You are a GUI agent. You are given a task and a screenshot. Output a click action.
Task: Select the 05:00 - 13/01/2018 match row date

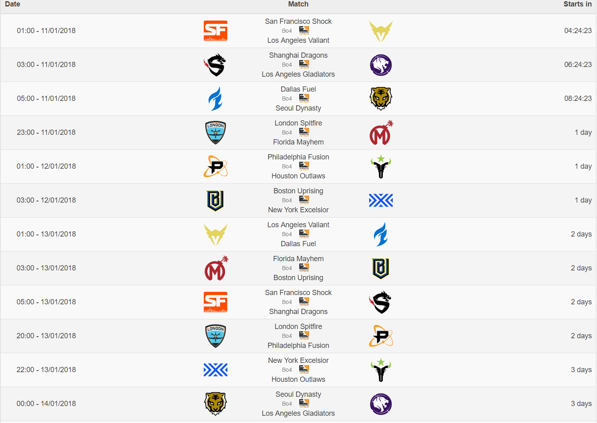pos(46,302)
